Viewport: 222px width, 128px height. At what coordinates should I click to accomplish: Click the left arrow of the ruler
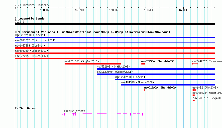15,8
